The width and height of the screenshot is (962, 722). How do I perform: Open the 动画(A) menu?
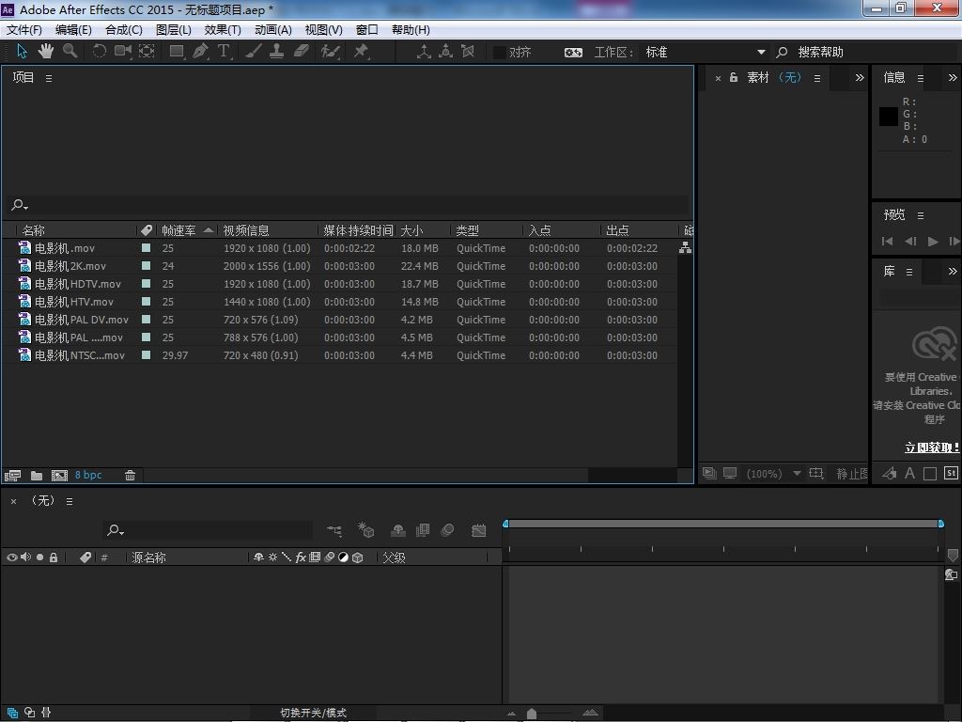pos(273,29)
